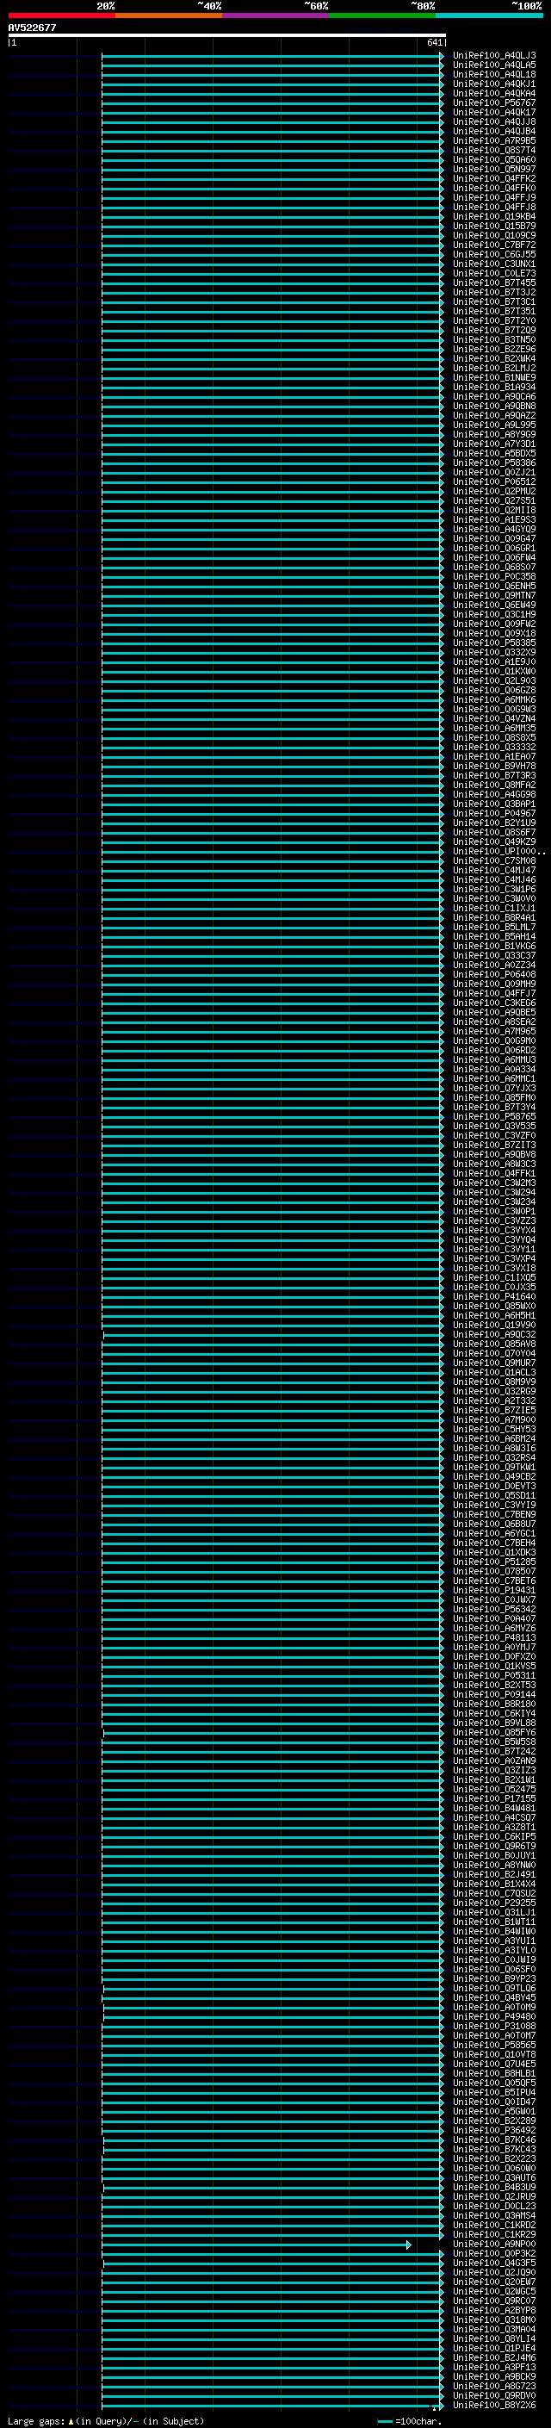Select the UniRef100_C3UNX1 label
Viewport: 551px width, 2428px height.
494,264
